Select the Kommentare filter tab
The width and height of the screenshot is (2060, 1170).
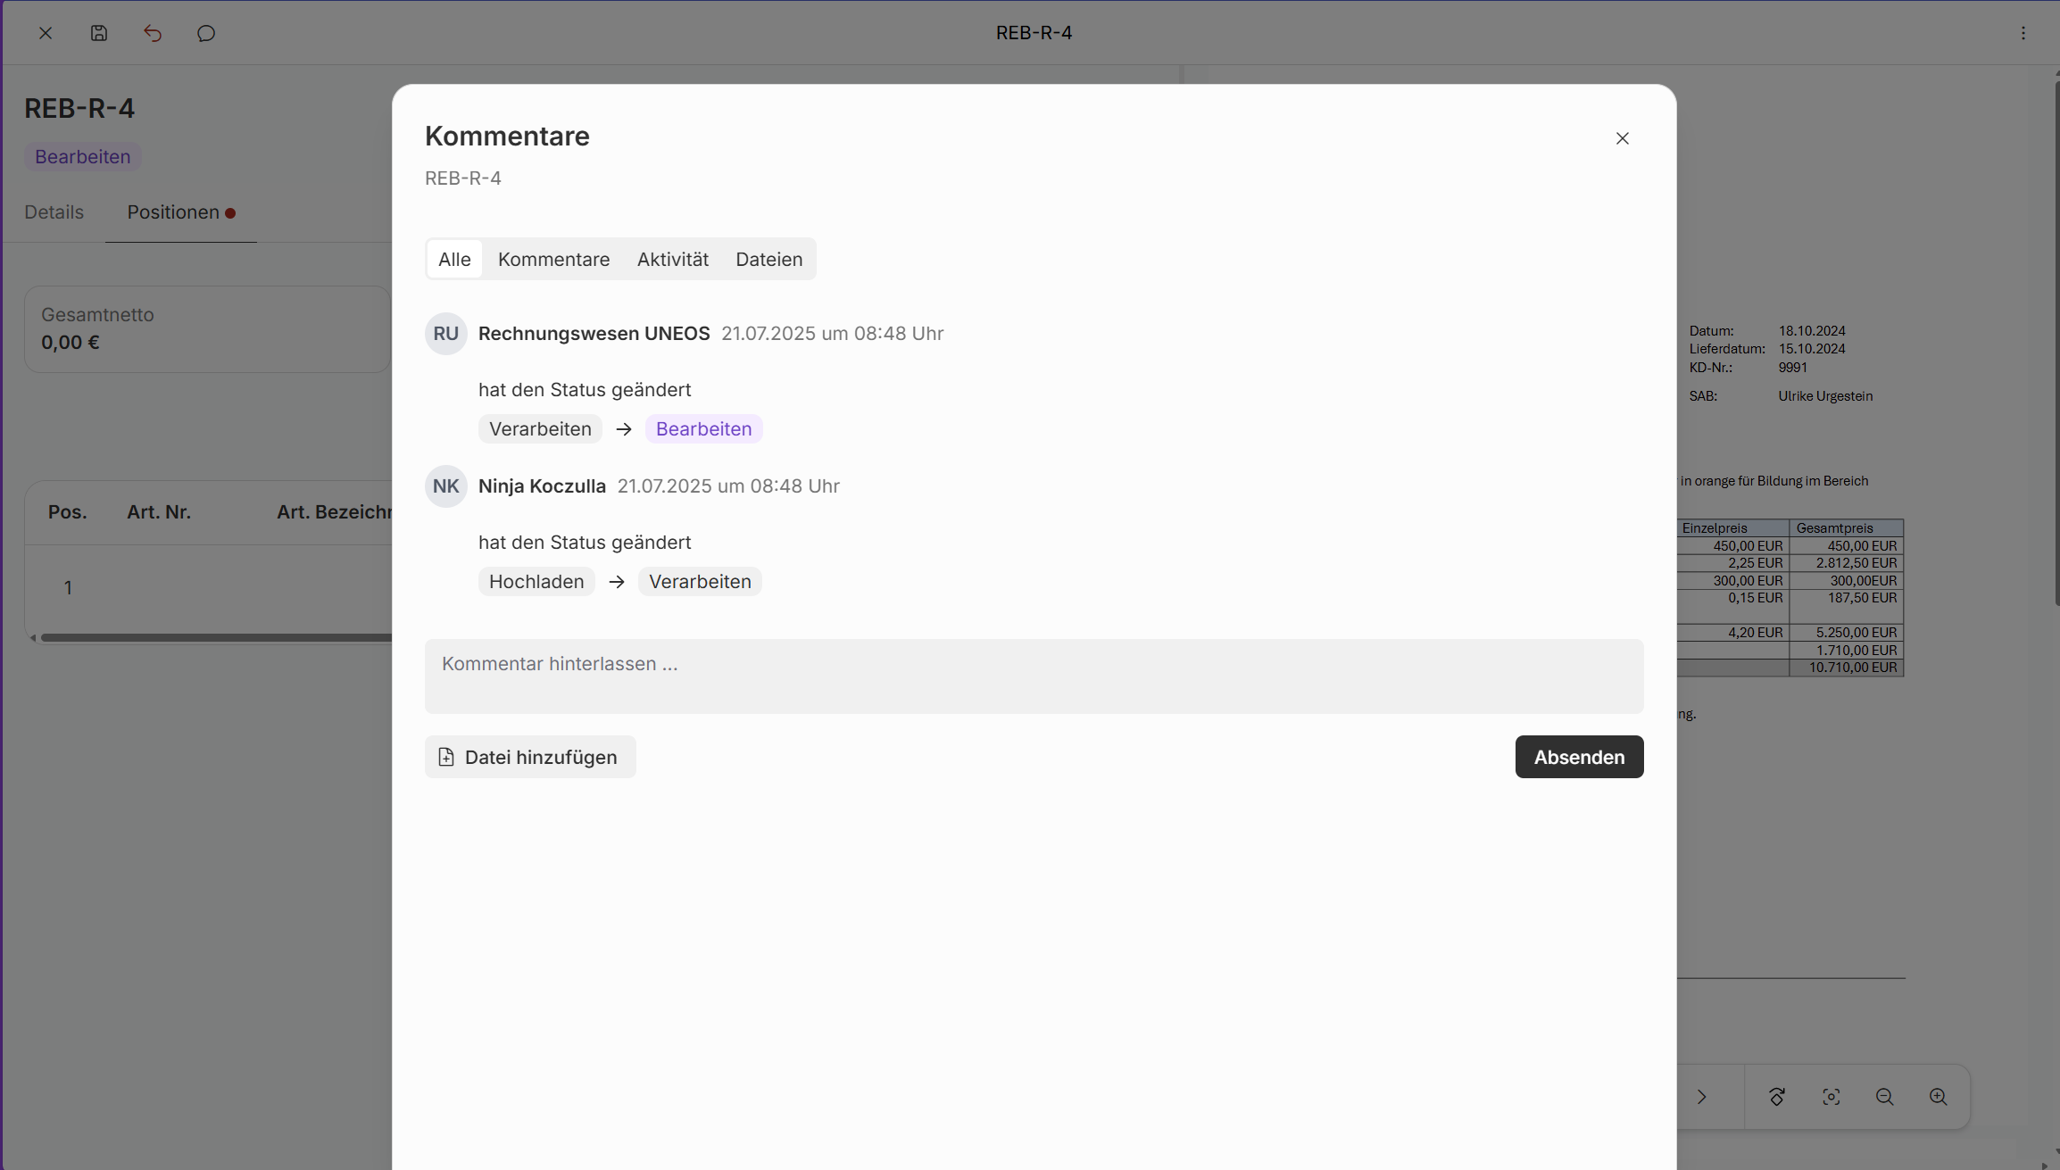553,260
